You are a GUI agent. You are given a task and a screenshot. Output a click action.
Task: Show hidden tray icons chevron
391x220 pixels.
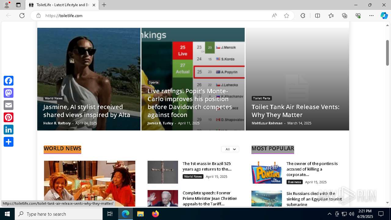329,214
